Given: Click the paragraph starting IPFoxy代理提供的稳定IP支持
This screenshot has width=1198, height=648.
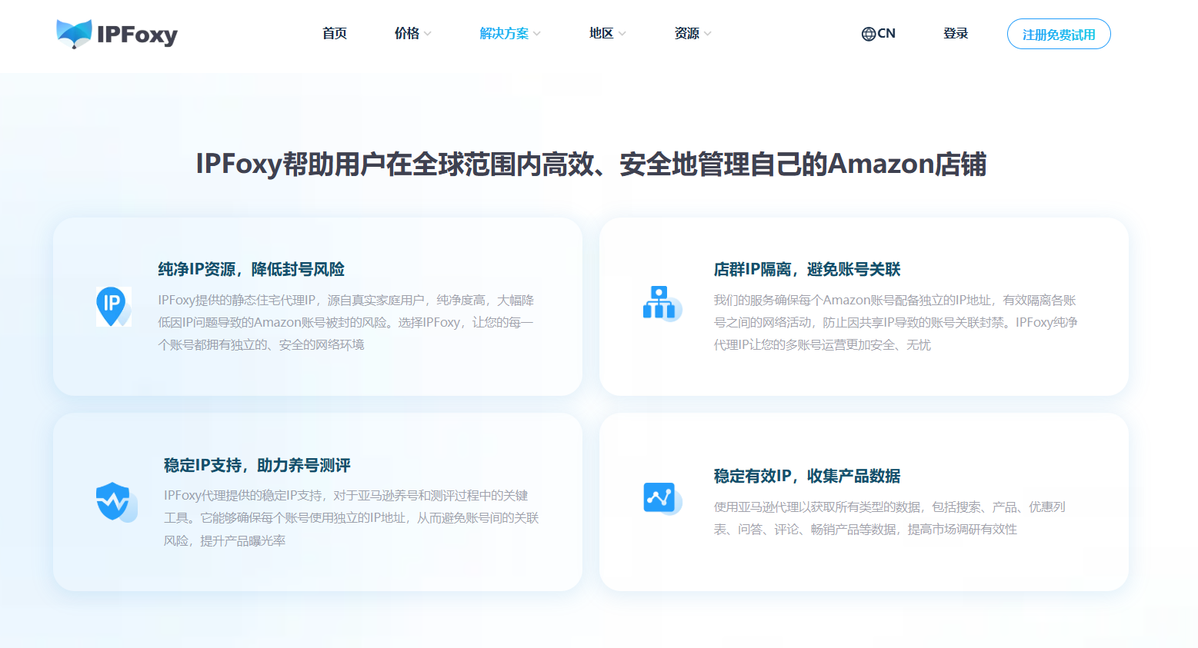Looking at the screenshot, I should pos(352,518).
